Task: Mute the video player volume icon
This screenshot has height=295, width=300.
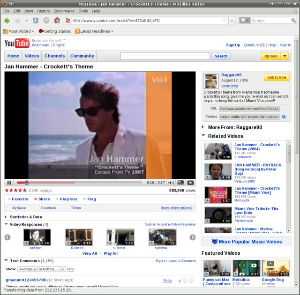Action: [171, 183]
